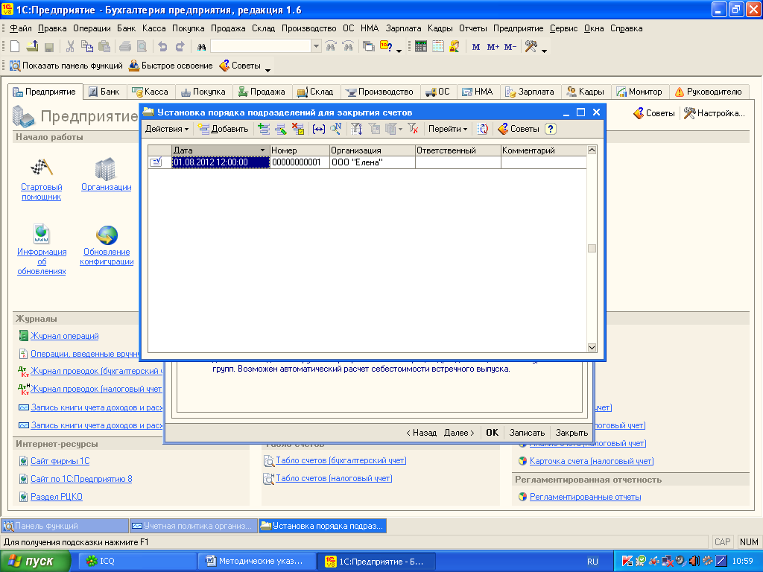The image size is (763, 572).
Task: Switch to the Руководителю tab
Action: click(x=709, y=92)
